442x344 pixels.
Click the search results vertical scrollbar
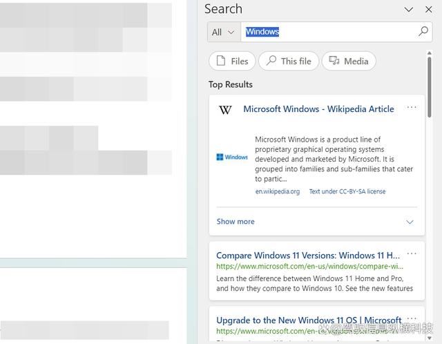[x=430, y=104]
